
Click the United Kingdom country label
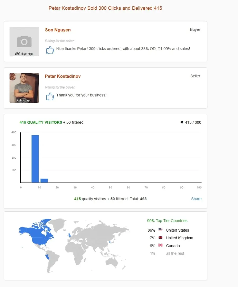pos(180,238)
